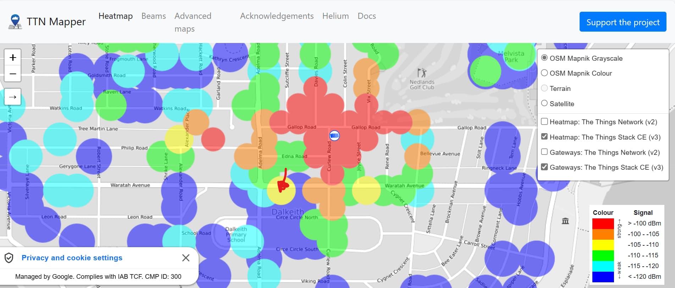Viewport: 675px width, 288px height.
Task: Click the yellow legend colour swatch
Action: coord(603,245)
